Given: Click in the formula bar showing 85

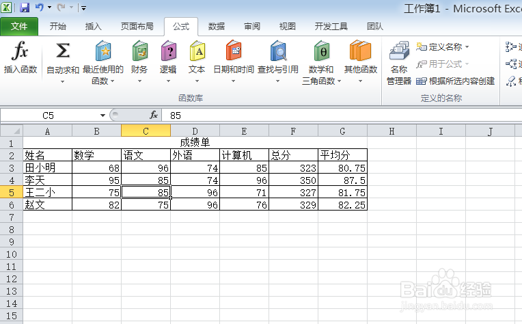Looking at the screenshot, I should [x=342, y=116].
